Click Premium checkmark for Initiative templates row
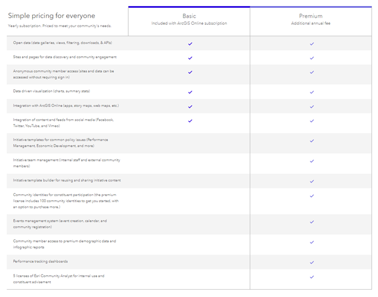This screenshot has height=297, width=378. tap(312, 140)
